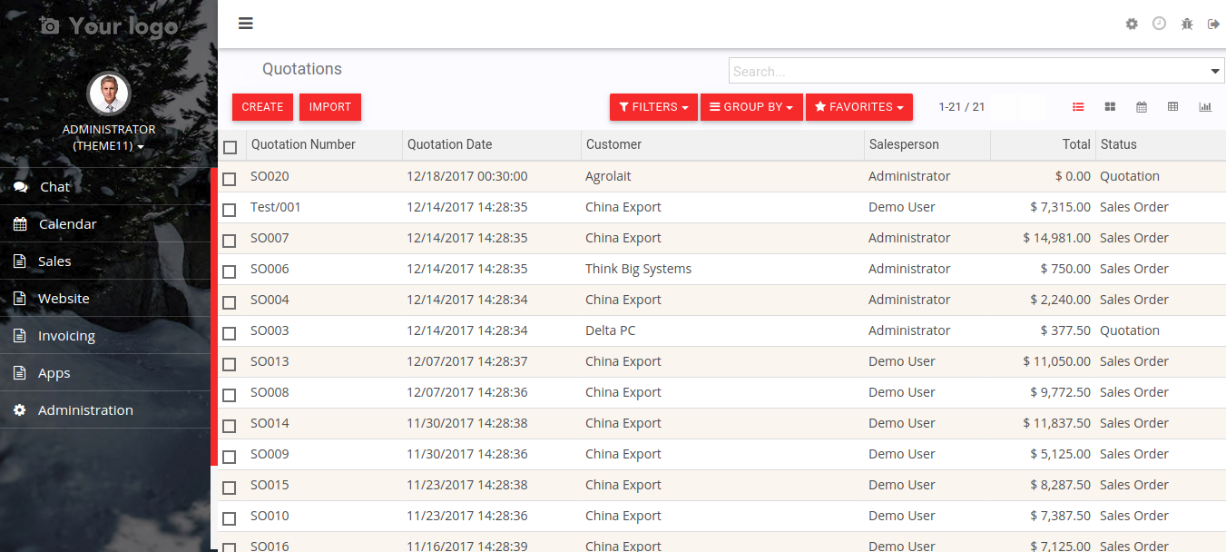1226x552 pixels.
Task: Expand the Favorites dropdown
Action: (859, 107)
